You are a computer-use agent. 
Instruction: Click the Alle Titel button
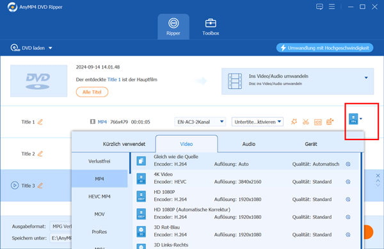(92, 92)
